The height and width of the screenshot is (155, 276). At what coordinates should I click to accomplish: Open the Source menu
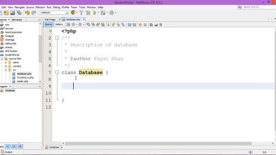[30, 7]
